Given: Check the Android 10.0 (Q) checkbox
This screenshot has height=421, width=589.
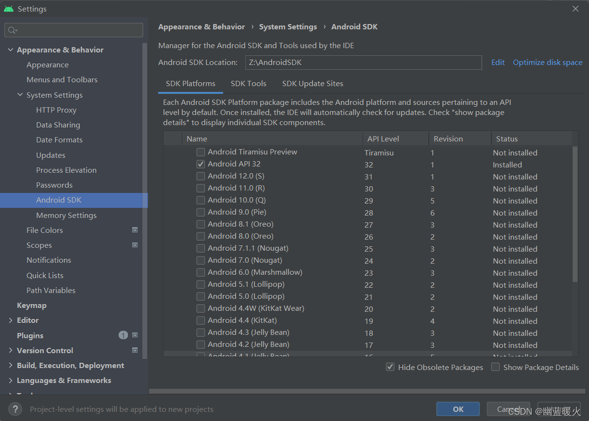Looking at the screenshot, I should (201, 200).
